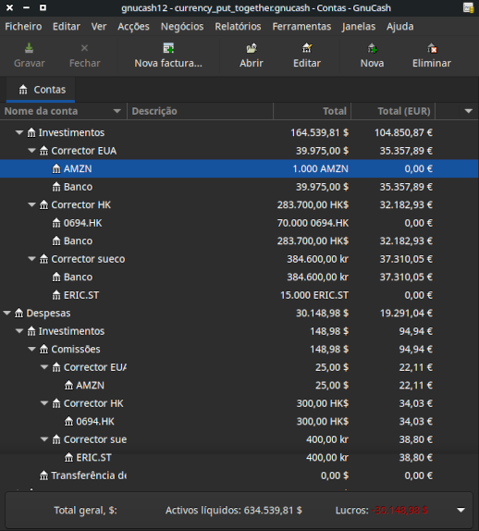Click the Eliminar account toolbar icon
Image resolution: width=479 pixels, height=531 pixels.
tap(432, 48)
